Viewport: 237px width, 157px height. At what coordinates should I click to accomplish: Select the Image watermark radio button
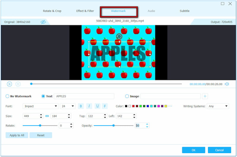point(127,96)
